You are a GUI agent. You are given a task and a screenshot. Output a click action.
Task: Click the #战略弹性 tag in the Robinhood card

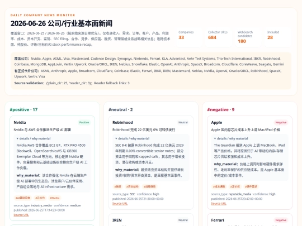point(150,186)
